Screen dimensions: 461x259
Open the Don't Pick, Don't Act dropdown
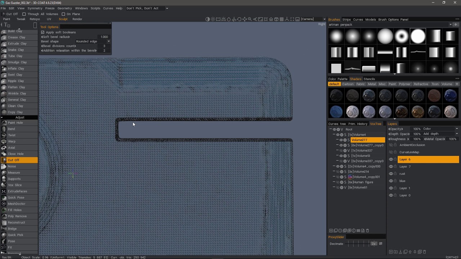[x=147, y=8]
